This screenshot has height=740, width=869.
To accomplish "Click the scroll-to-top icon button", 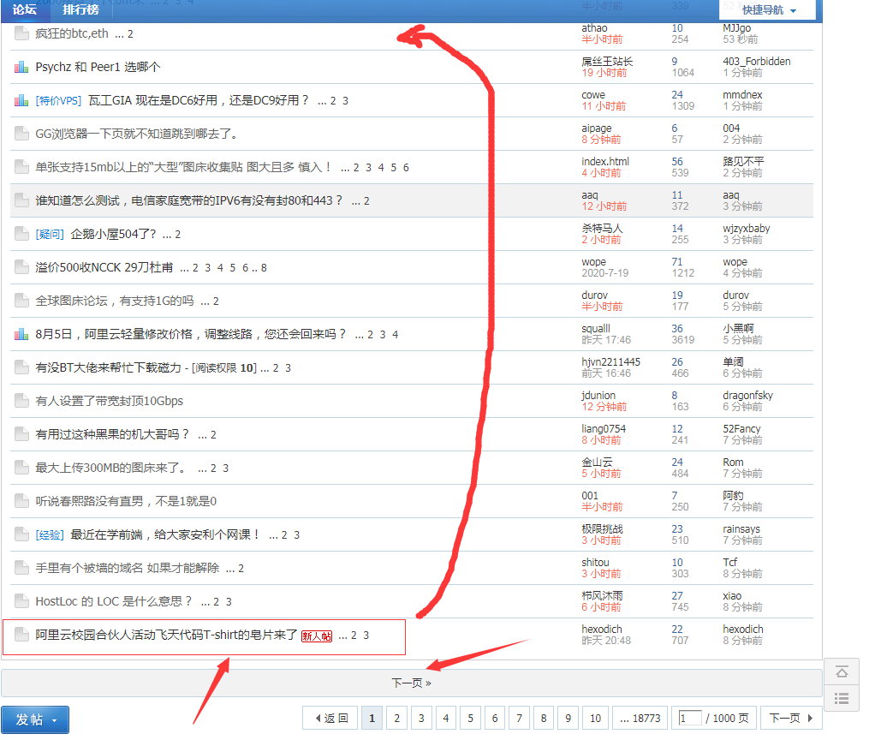I will (x=842, y=672).
